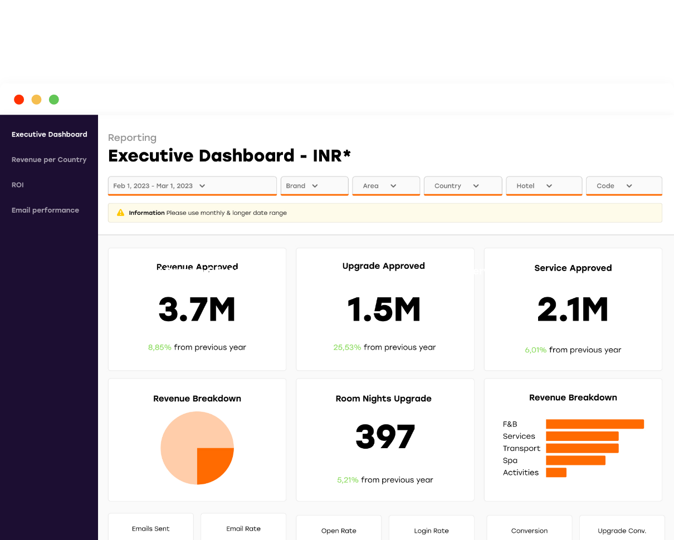Expand the Area filter dropdown
The image size is (674, 540).
pos(386,186)
